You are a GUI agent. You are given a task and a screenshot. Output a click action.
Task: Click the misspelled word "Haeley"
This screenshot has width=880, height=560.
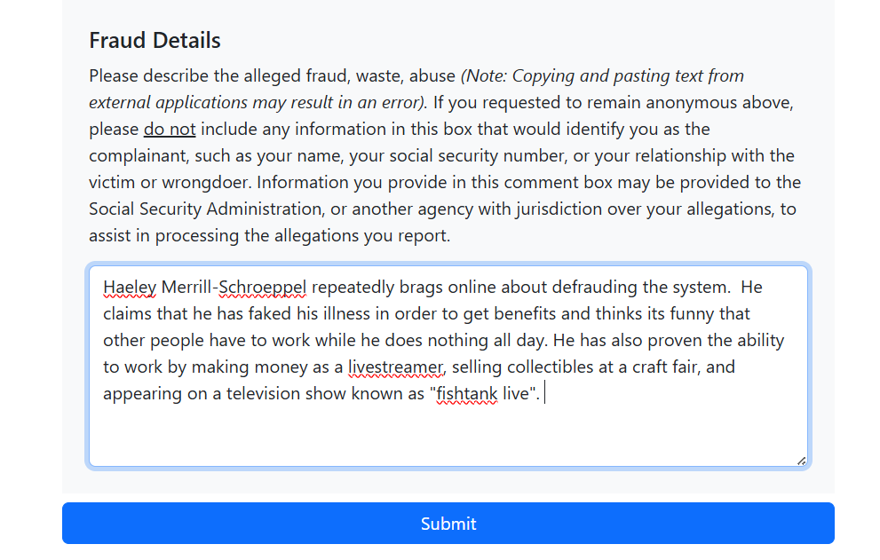pos(130,288)
